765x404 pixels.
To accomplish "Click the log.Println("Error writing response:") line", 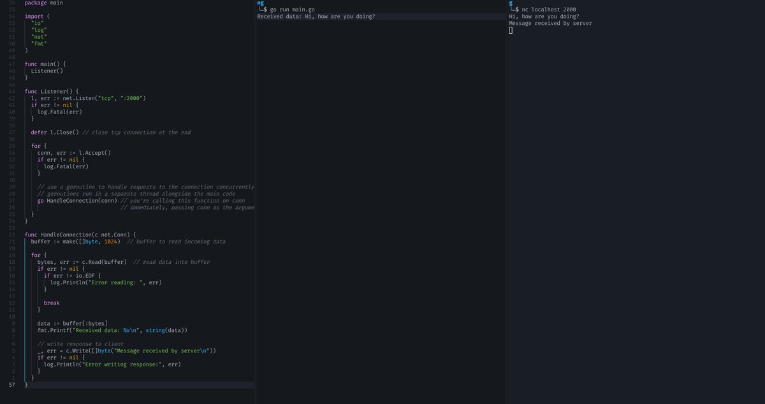I will [112, 364].
